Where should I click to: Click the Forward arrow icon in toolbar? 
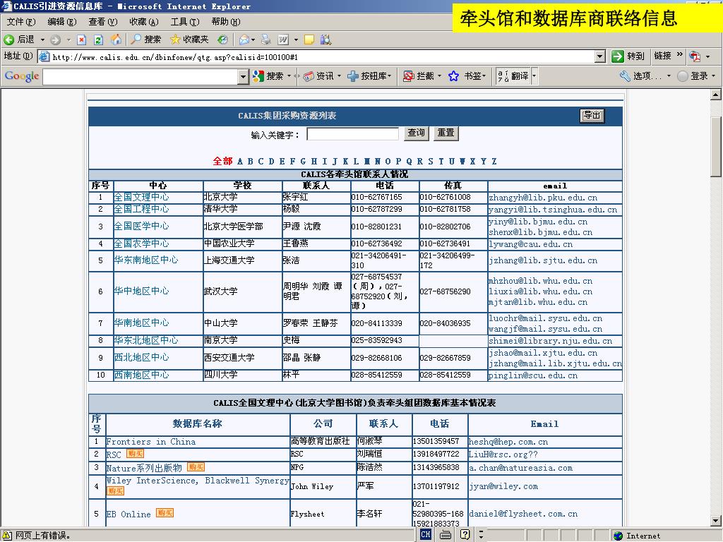pyautogui.click(x=55, y=40)
